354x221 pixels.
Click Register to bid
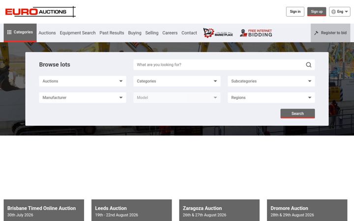(330, 33)
